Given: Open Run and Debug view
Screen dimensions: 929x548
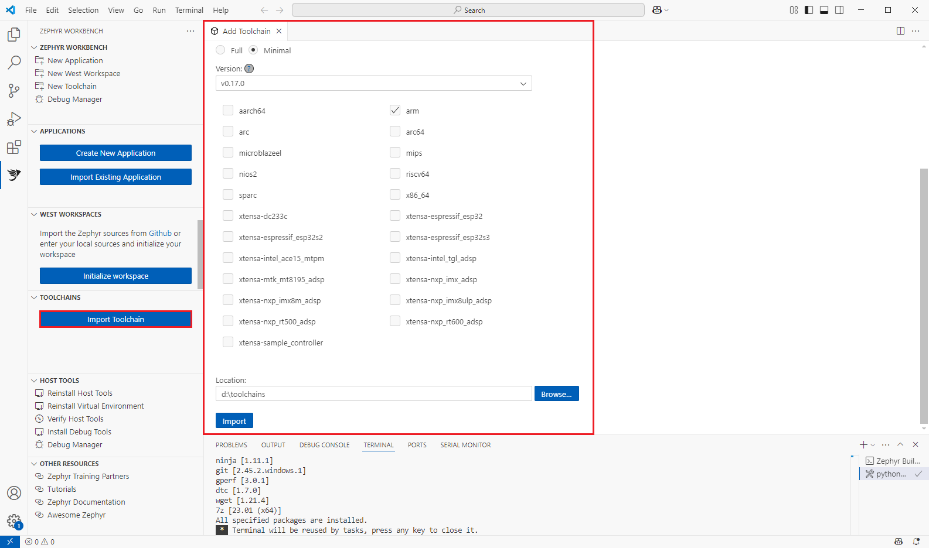Looking at the screenshot, I should click(x=14, y=119).
